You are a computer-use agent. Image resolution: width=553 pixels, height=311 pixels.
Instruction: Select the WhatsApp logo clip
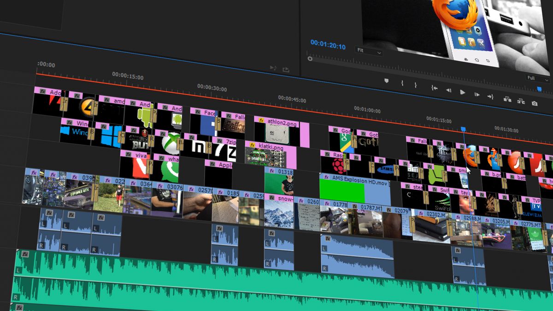[x=166, y=169]
